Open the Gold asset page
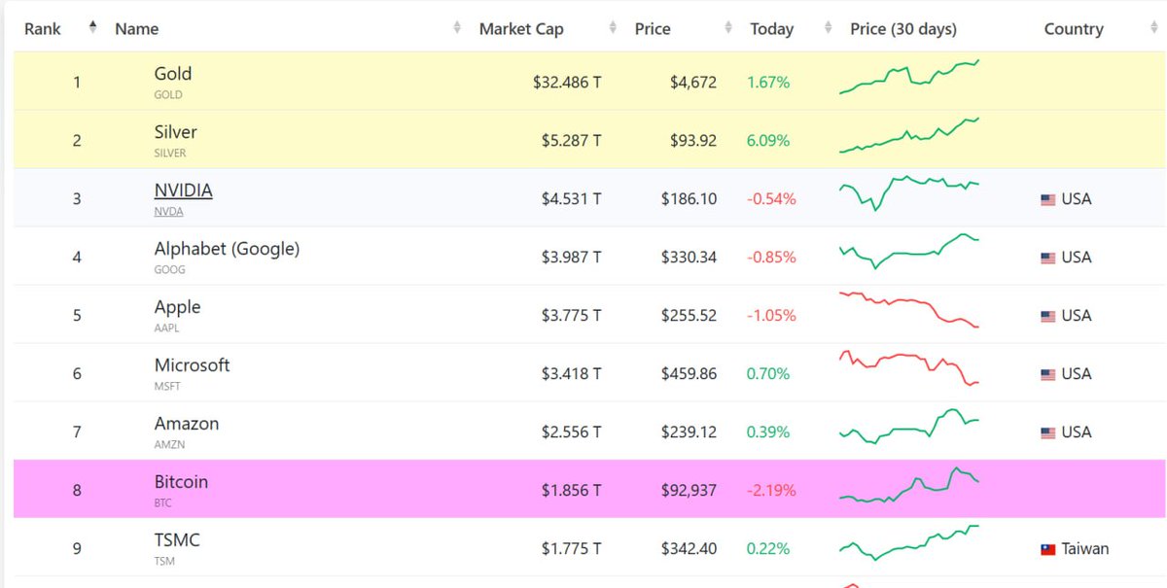Viewport: 1167px width, 588px height. (x=173, y=74)
